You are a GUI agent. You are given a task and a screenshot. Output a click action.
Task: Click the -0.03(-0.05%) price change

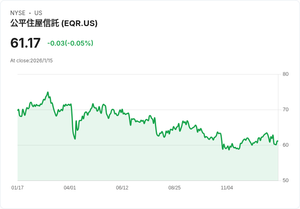tap(70, 43)
